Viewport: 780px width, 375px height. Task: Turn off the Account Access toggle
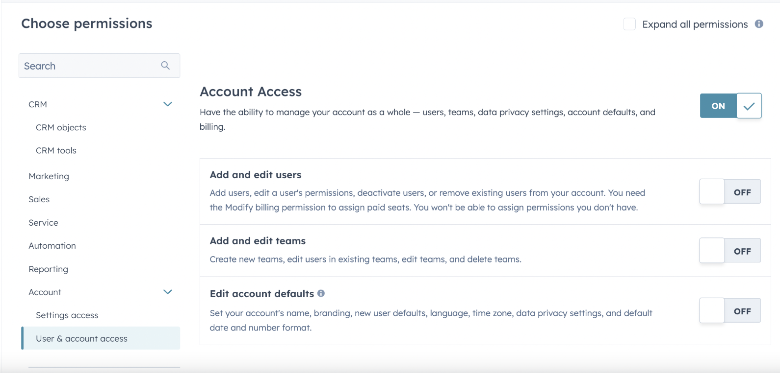730,106
